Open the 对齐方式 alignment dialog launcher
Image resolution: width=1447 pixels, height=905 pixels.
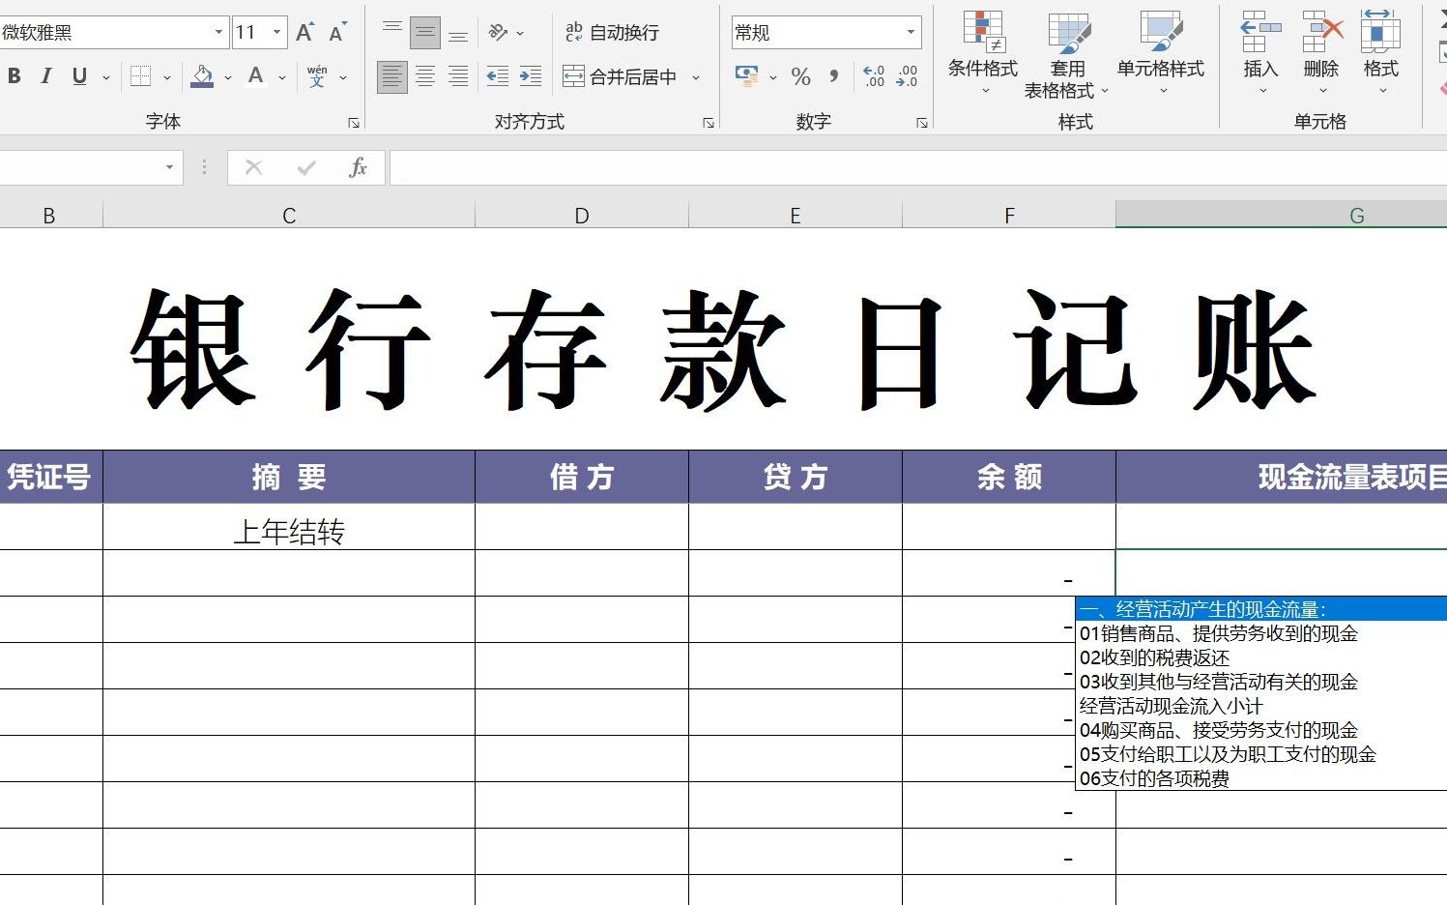[x=709, y=122]
